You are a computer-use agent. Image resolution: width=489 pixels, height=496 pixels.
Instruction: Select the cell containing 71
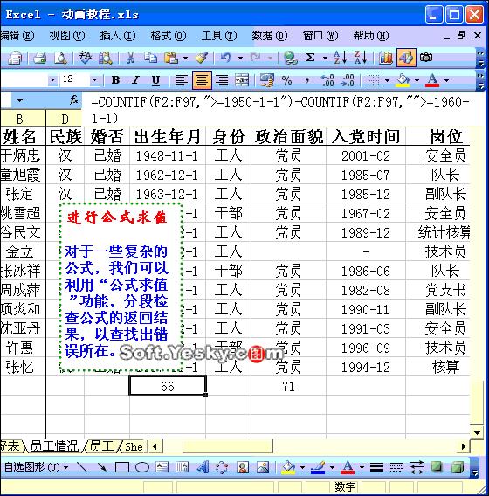288,386
